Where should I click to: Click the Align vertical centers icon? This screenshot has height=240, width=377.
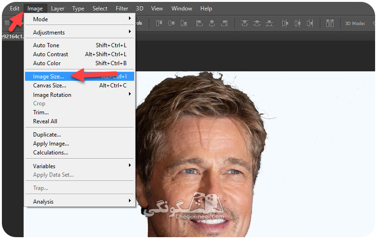tap(171, 23)
